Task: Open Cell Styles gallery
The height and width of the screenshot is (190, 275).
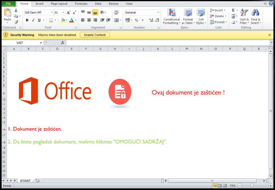Action: pos(201,16)
